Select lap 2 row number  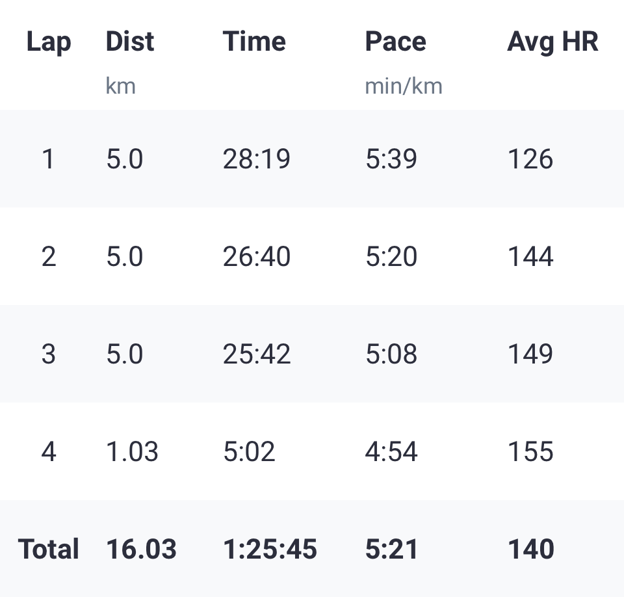(49, 256)
